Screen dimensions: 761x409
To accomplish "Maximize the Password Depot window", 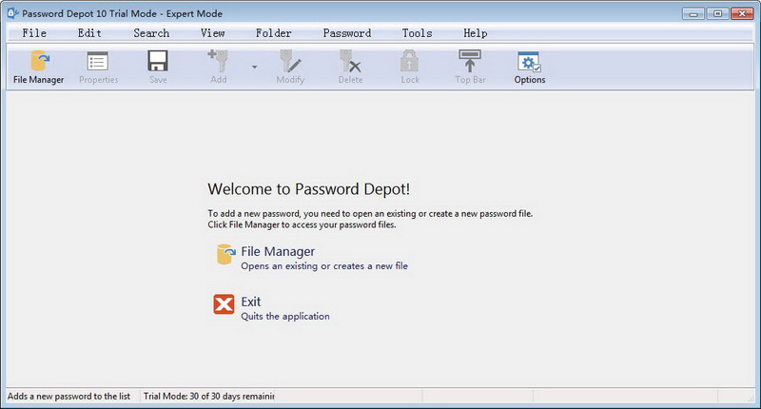I will (x=717, y=13).
